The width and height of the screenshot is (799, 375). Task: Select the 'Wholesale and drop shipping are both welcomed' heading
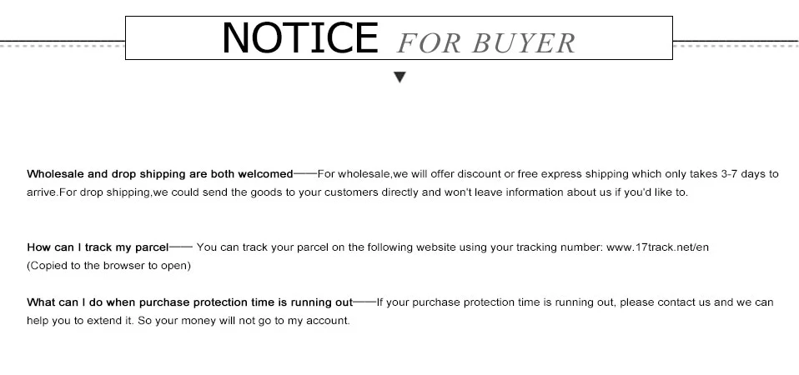point(160,174)
